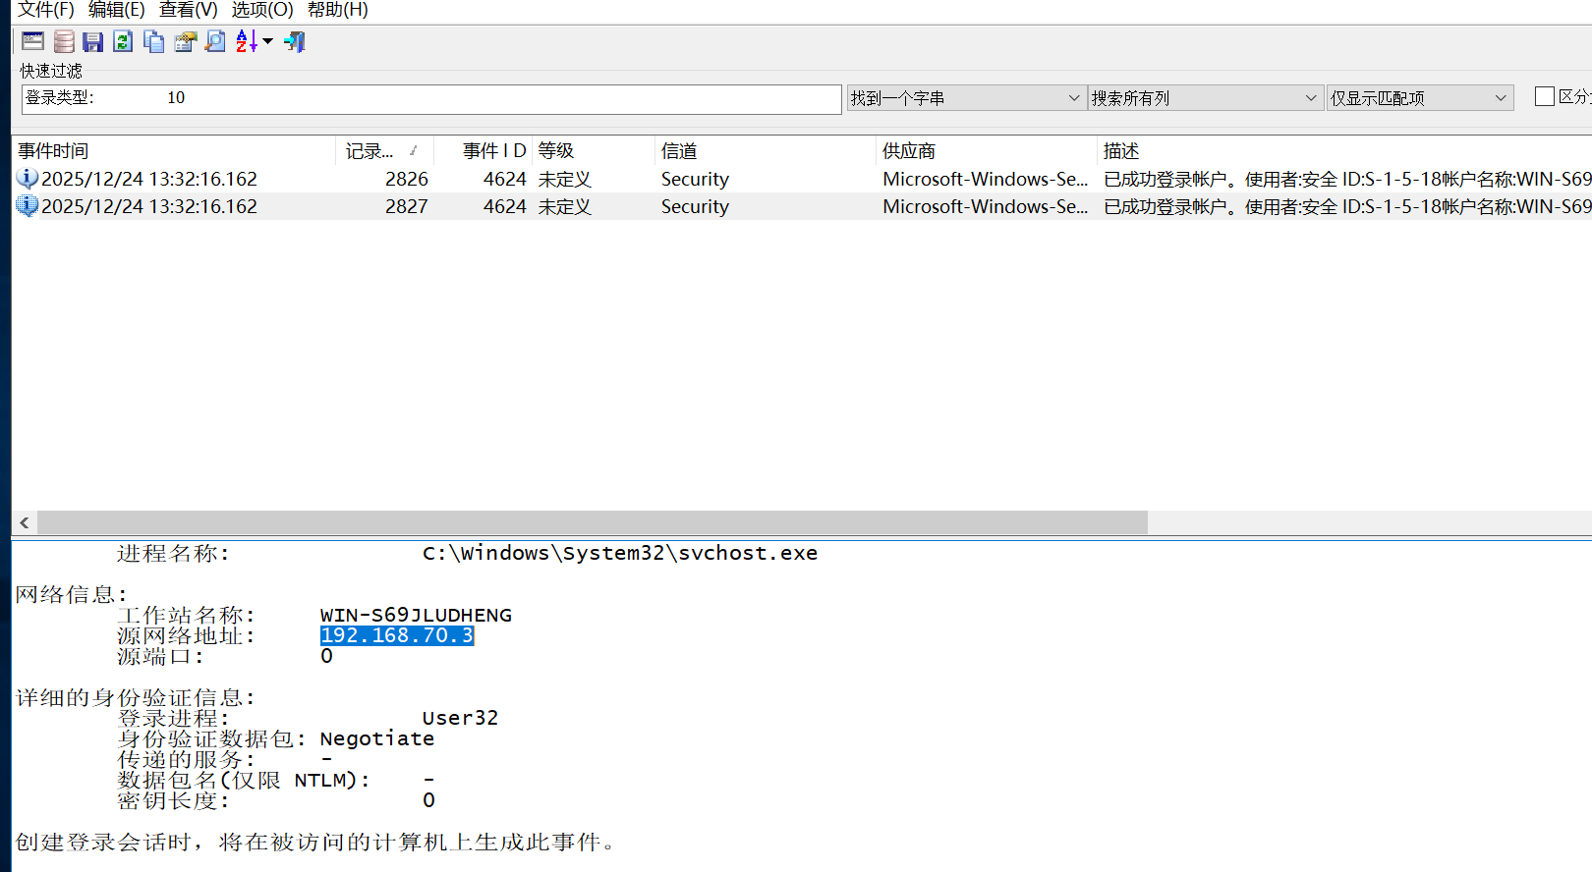The width and height of the screenshot is (1592, 872).
Task: Select event row with record 2827
Action: [802, 206]
